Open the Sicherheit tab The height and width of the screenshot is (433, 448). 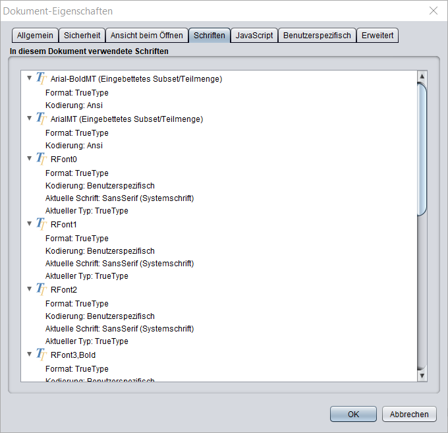(82, 36)
